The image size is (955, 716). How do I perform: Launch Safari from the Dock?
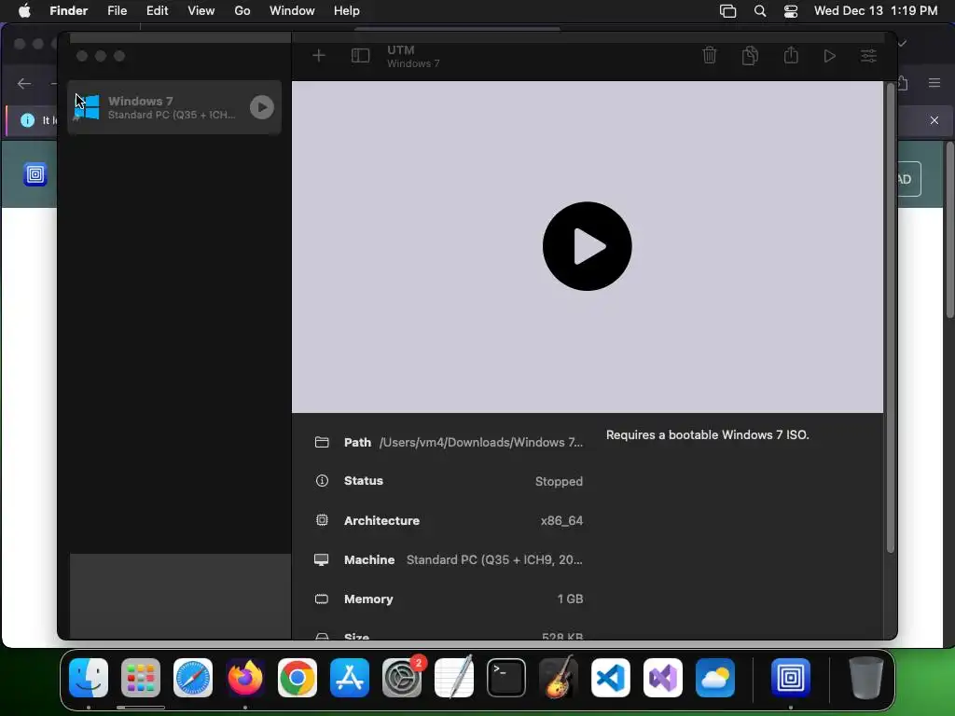[193, 678]
